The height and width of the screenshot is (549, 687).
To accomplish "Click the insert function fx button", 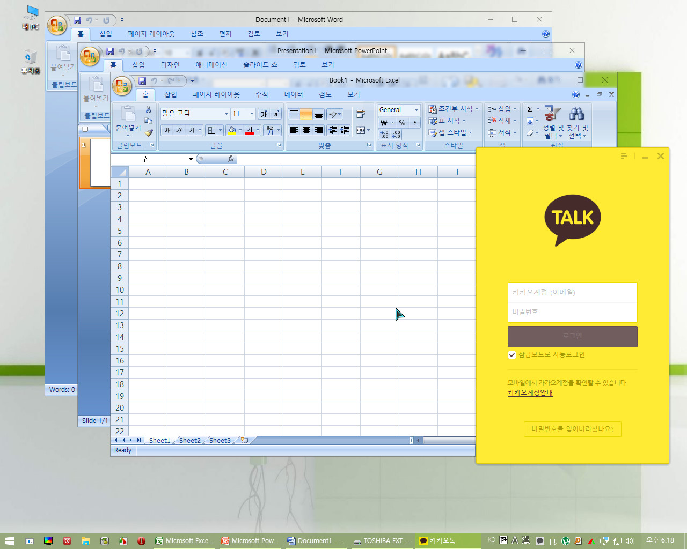I will pyautogui.click(x=231, y=159).
